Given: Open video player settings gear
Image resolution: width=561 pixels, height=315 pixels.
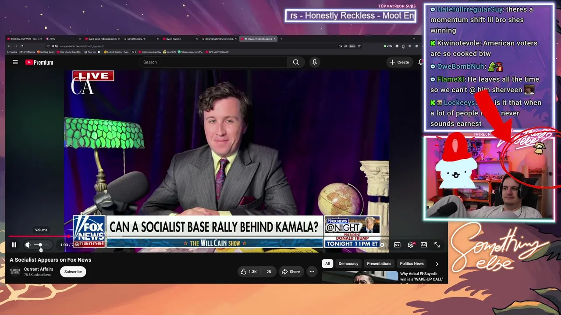Looking at the screenshot, I should [411, 245].
